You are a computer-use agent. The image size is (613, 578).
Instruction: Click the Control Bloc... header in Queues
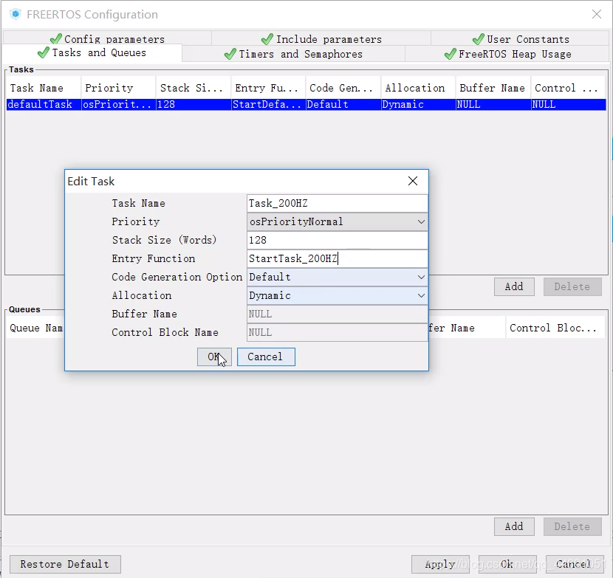(555, 328)
